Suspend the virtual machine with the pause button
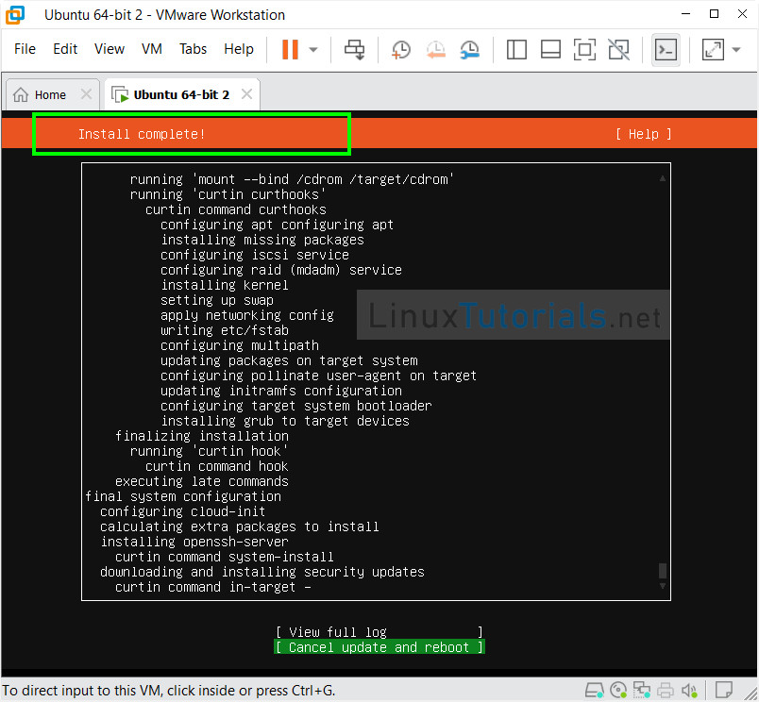 click(290, 49)
